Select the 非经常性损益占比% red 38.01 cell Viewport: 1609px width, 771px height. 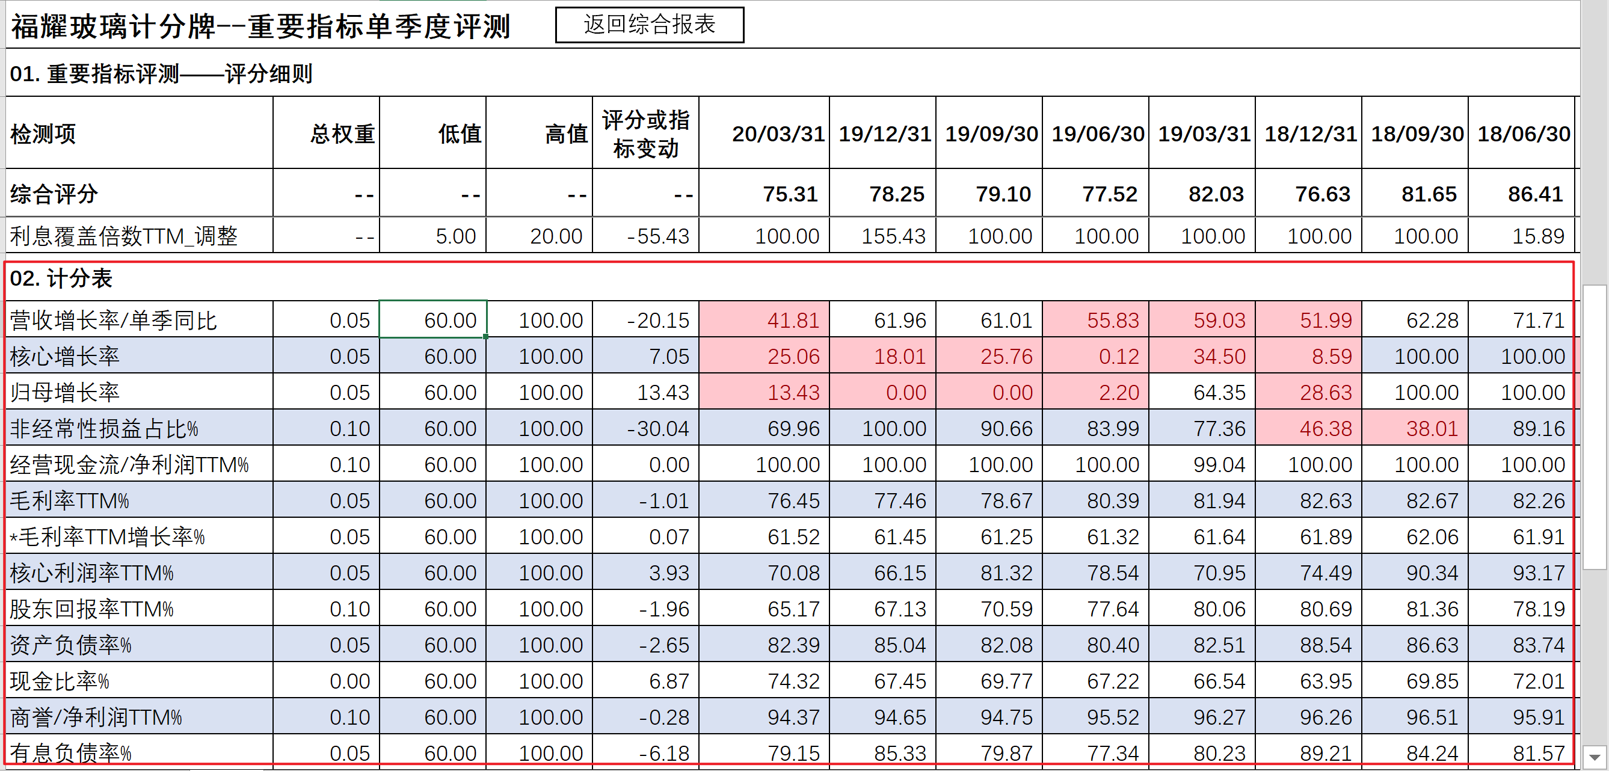(1431, 428)
